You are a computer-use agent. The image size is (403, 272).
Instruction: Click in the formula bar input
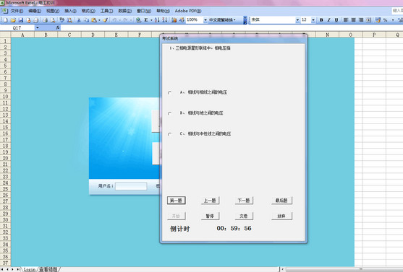232,27
